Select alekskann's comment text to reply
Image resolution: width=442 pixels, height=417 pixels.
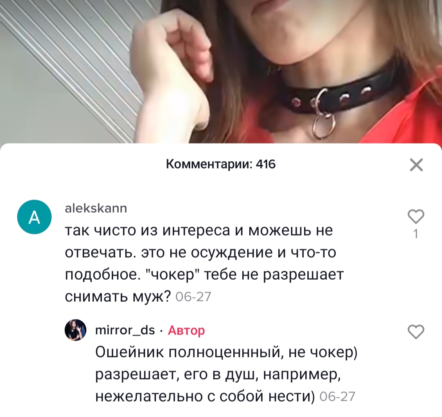(x=204, y=263)
